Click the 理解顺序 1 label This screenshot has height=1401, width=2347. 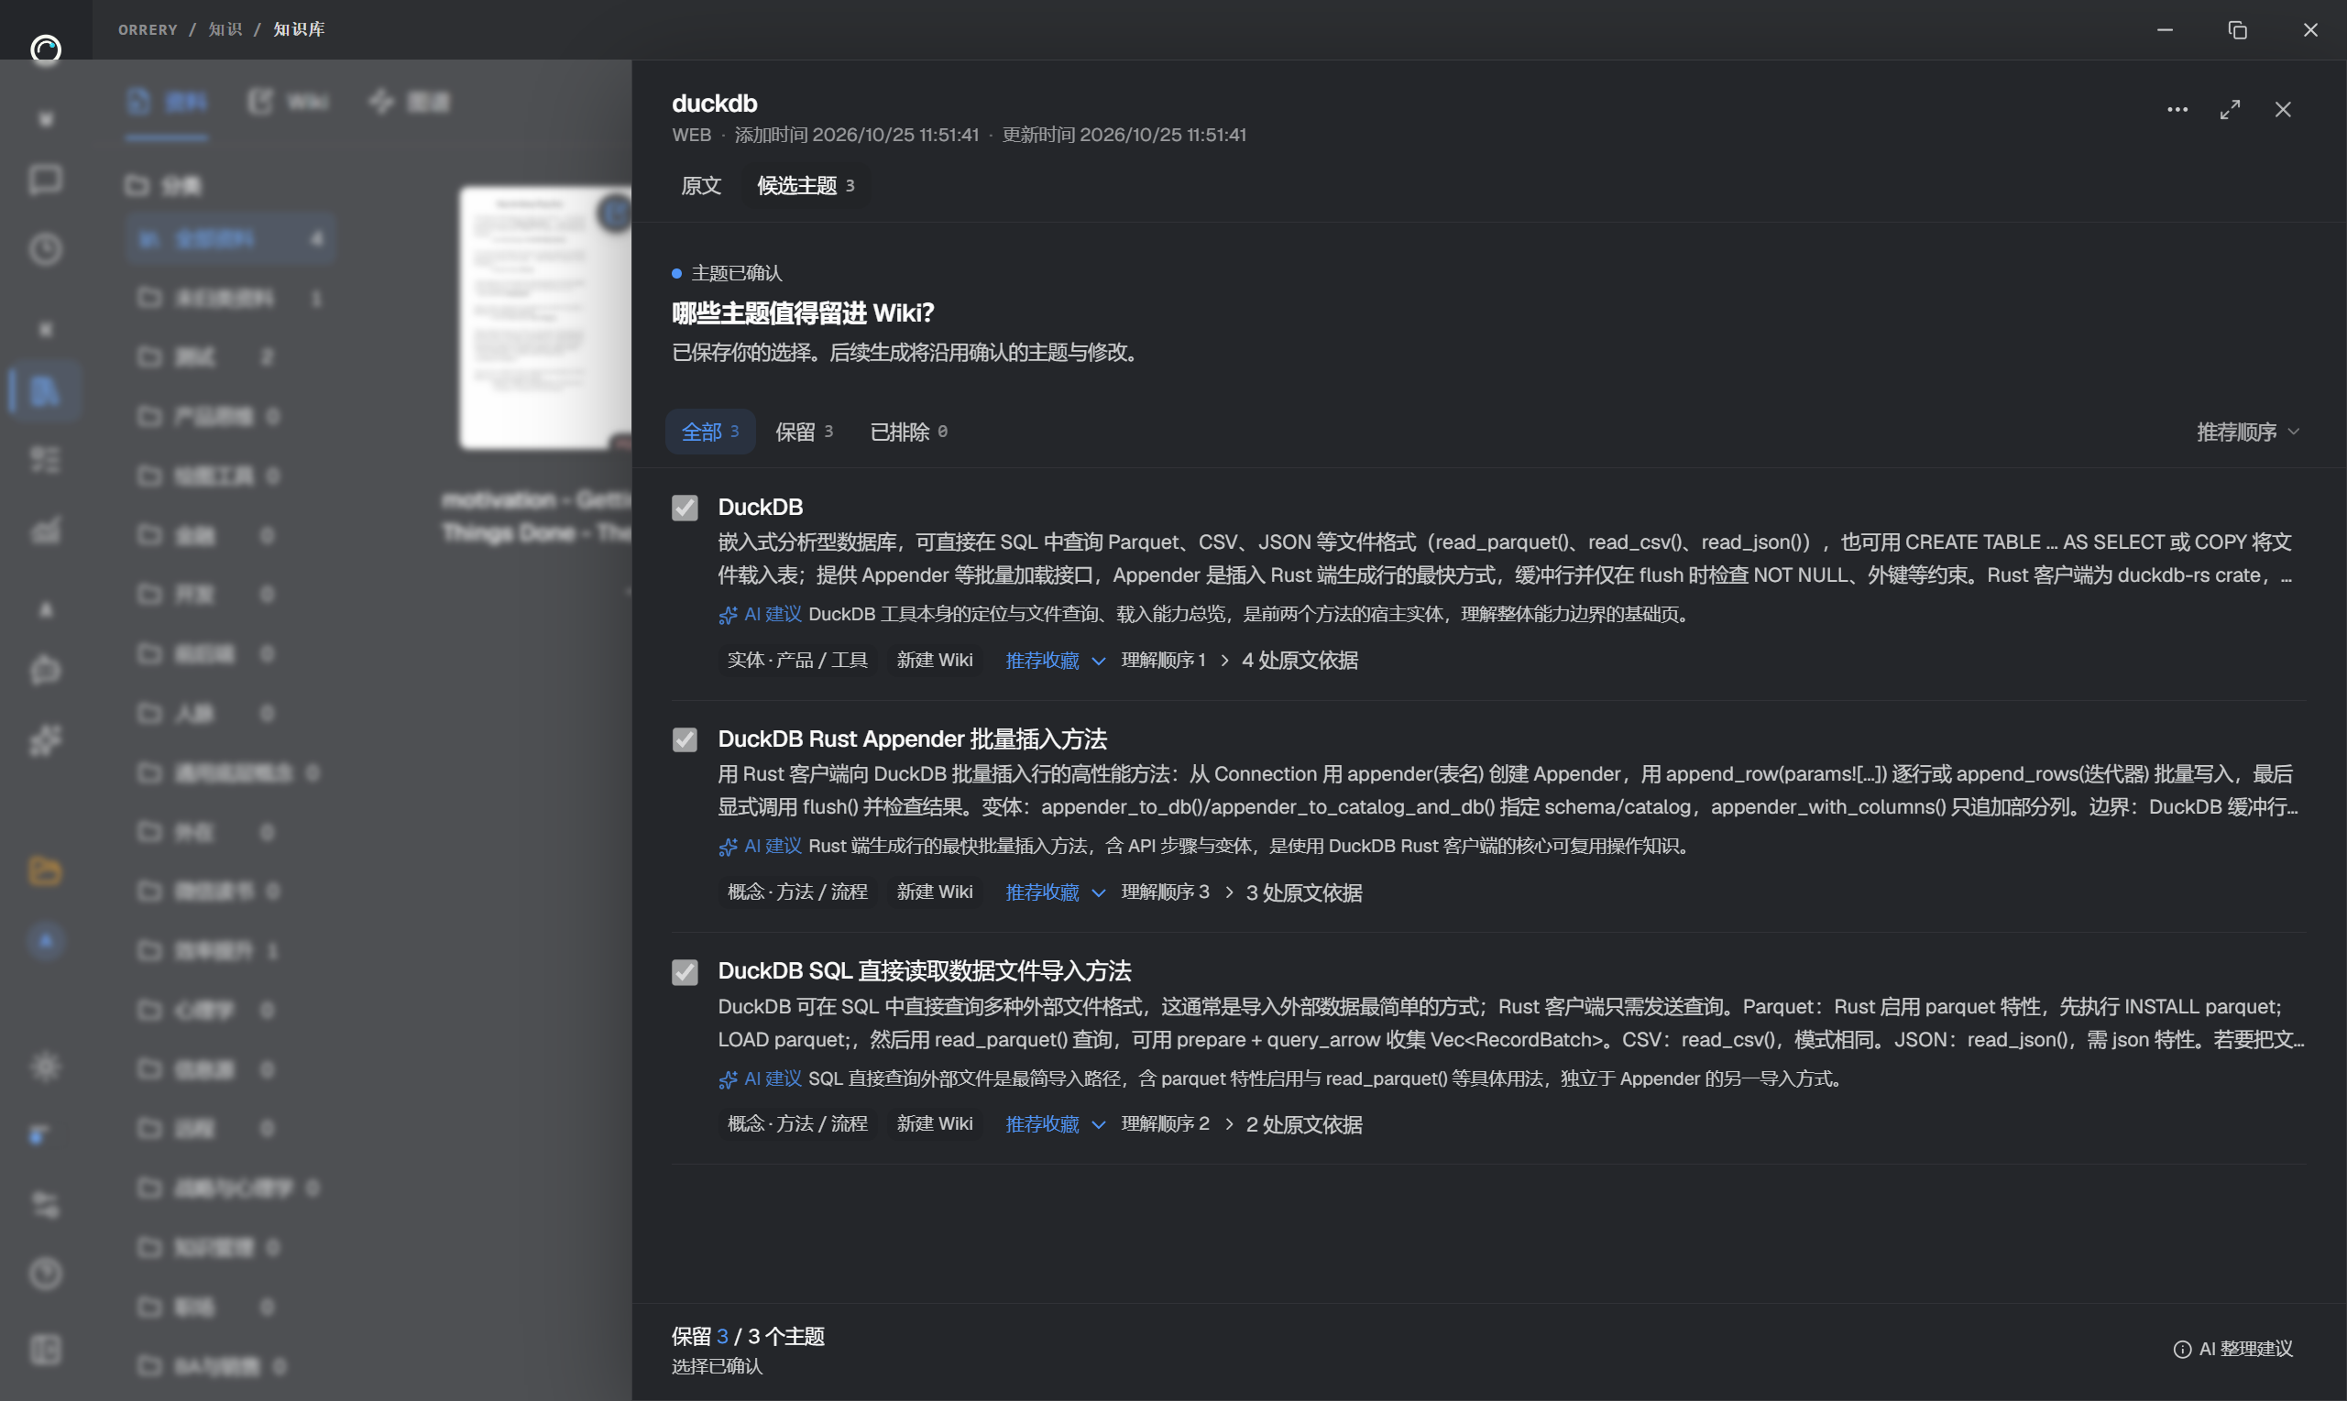(x=1162, y=660)
